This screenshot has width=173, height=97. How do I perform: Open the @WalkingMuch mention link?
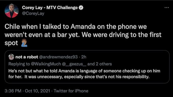[46, 64]
